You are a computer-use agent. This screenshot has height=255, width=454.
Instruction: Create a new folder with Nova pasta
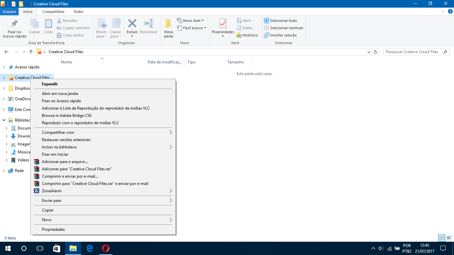point(169,28)
